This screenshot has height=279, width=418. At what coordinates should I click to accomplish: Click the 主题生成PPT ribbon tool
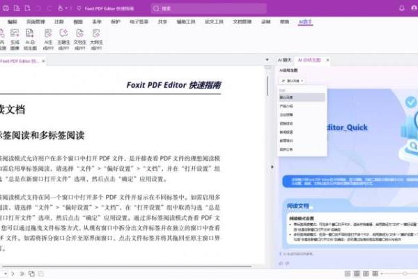point(63,40)
